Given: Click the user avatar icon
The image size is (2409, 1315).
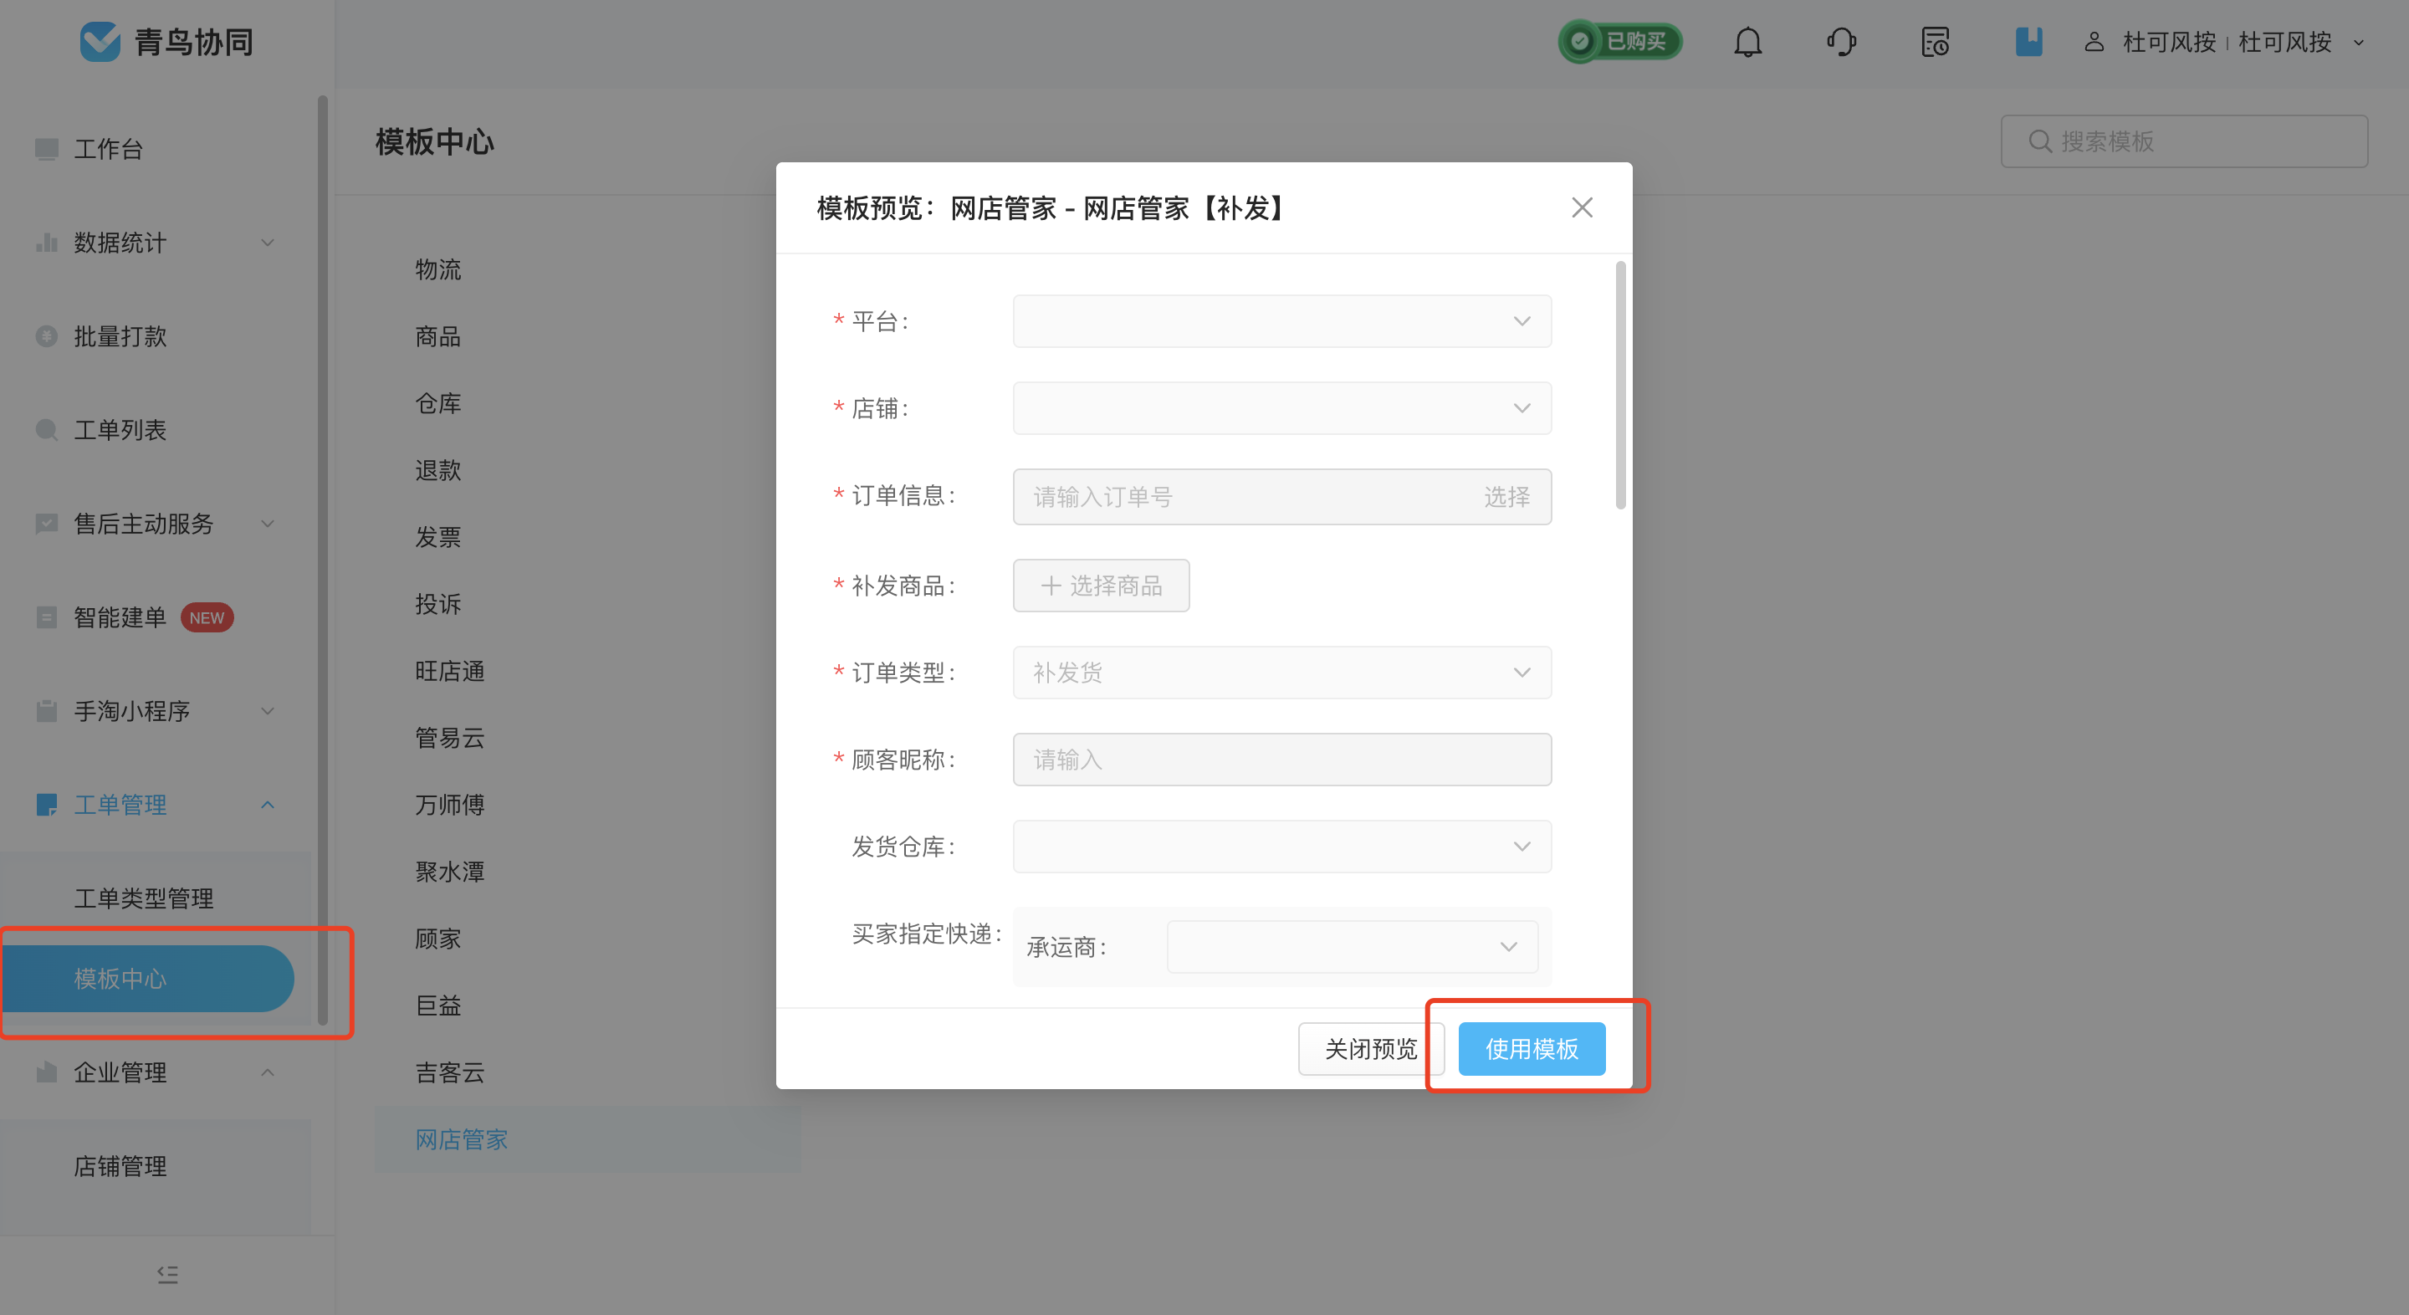Looking at the screenshot, I should [2094, 42].
